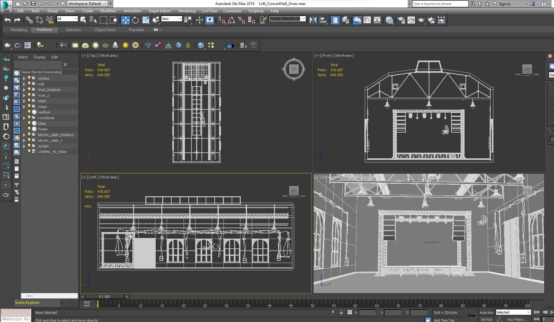Open Edit Named Selection Sets

263,20
